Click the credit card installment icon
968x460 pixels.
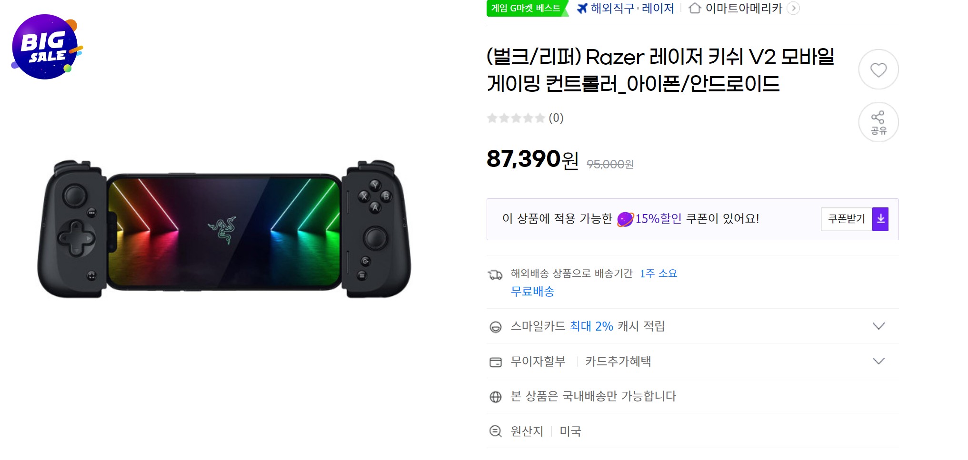pyautogui.click(x=496, y=361)
